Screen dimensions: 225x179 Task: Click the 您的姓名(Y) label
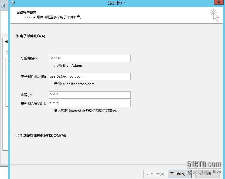pyautogui.click(x=30, y=58)
